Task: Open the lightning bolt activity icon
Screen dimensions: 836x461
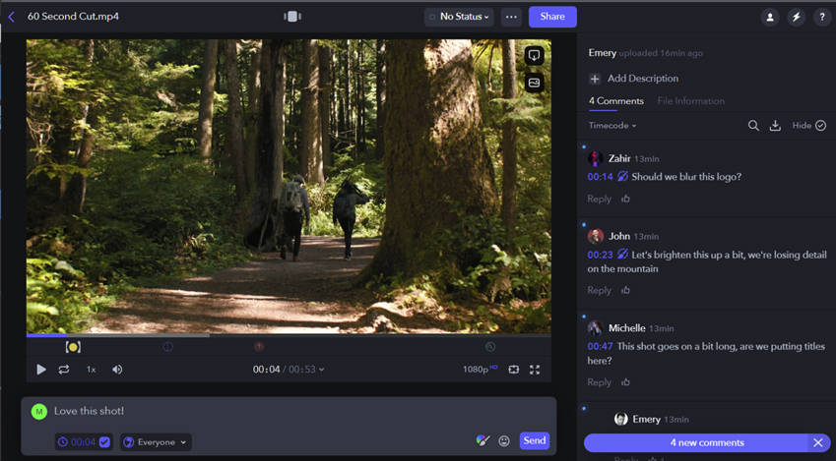Action: 796,17
